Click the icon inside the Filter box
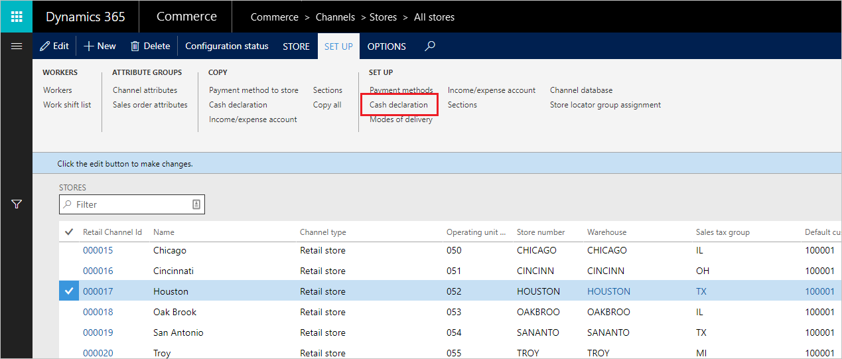This screenshot has height=359, width=842. click(x=196, y=204)
